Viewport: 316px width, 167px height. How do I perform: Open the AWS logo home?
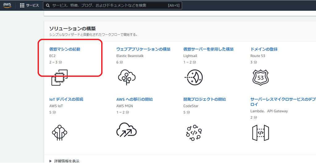(x=7, y=5)
